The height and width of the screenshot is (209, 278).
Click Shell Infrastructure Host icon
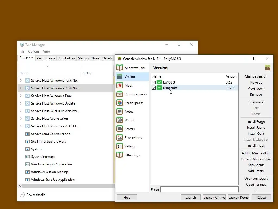tap(27, 142)
